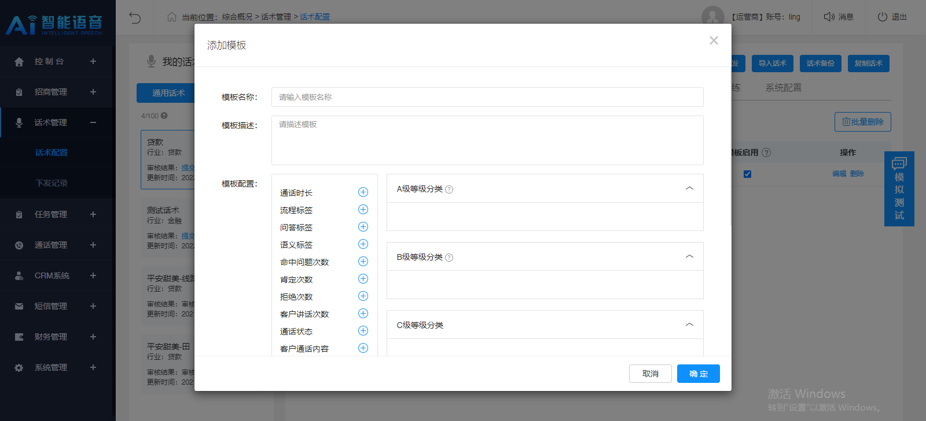Add 问答标签 with its plus icon
Image resolution: width=926 pixels, height=421 pixels.
[x=363, y=227]
